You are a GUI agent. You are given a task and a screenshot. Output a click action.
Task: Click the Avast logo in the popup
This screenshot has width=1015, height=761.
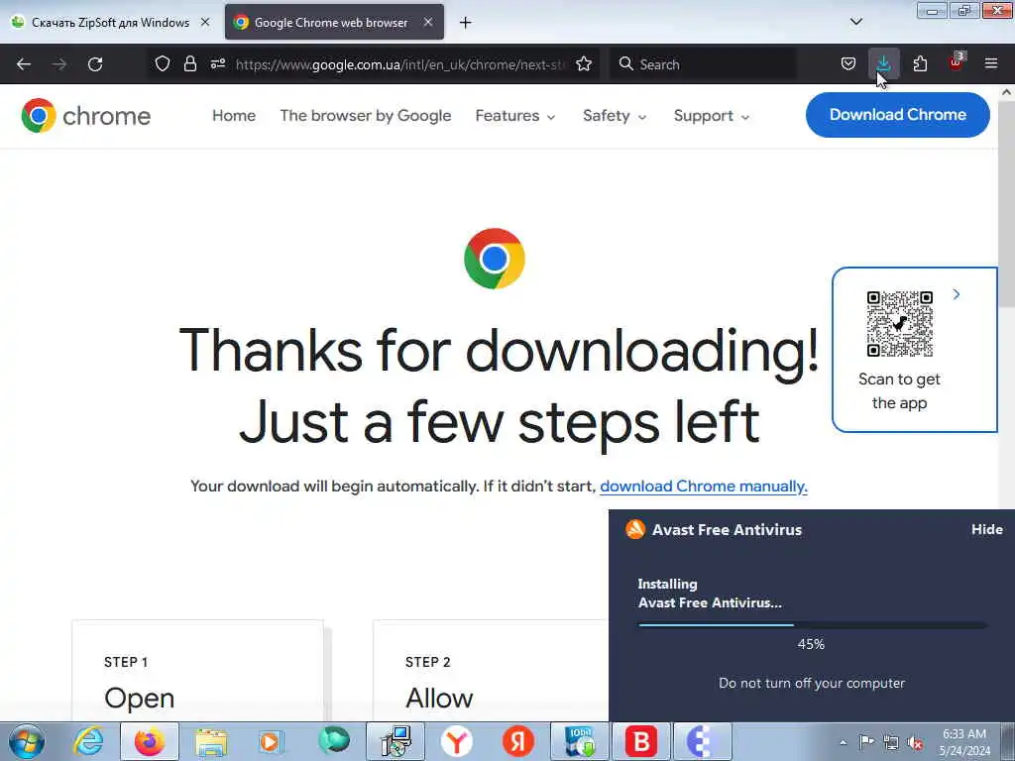coord(635,529)
